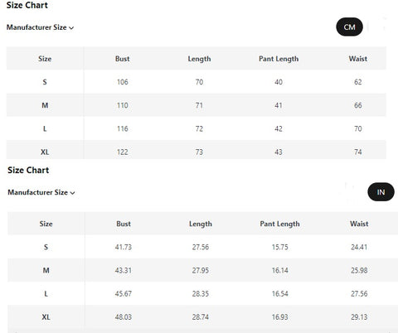Click the top Size Chart heading
Image resolution: width=398 pixels, height=333 pixels.
(27, 5)
